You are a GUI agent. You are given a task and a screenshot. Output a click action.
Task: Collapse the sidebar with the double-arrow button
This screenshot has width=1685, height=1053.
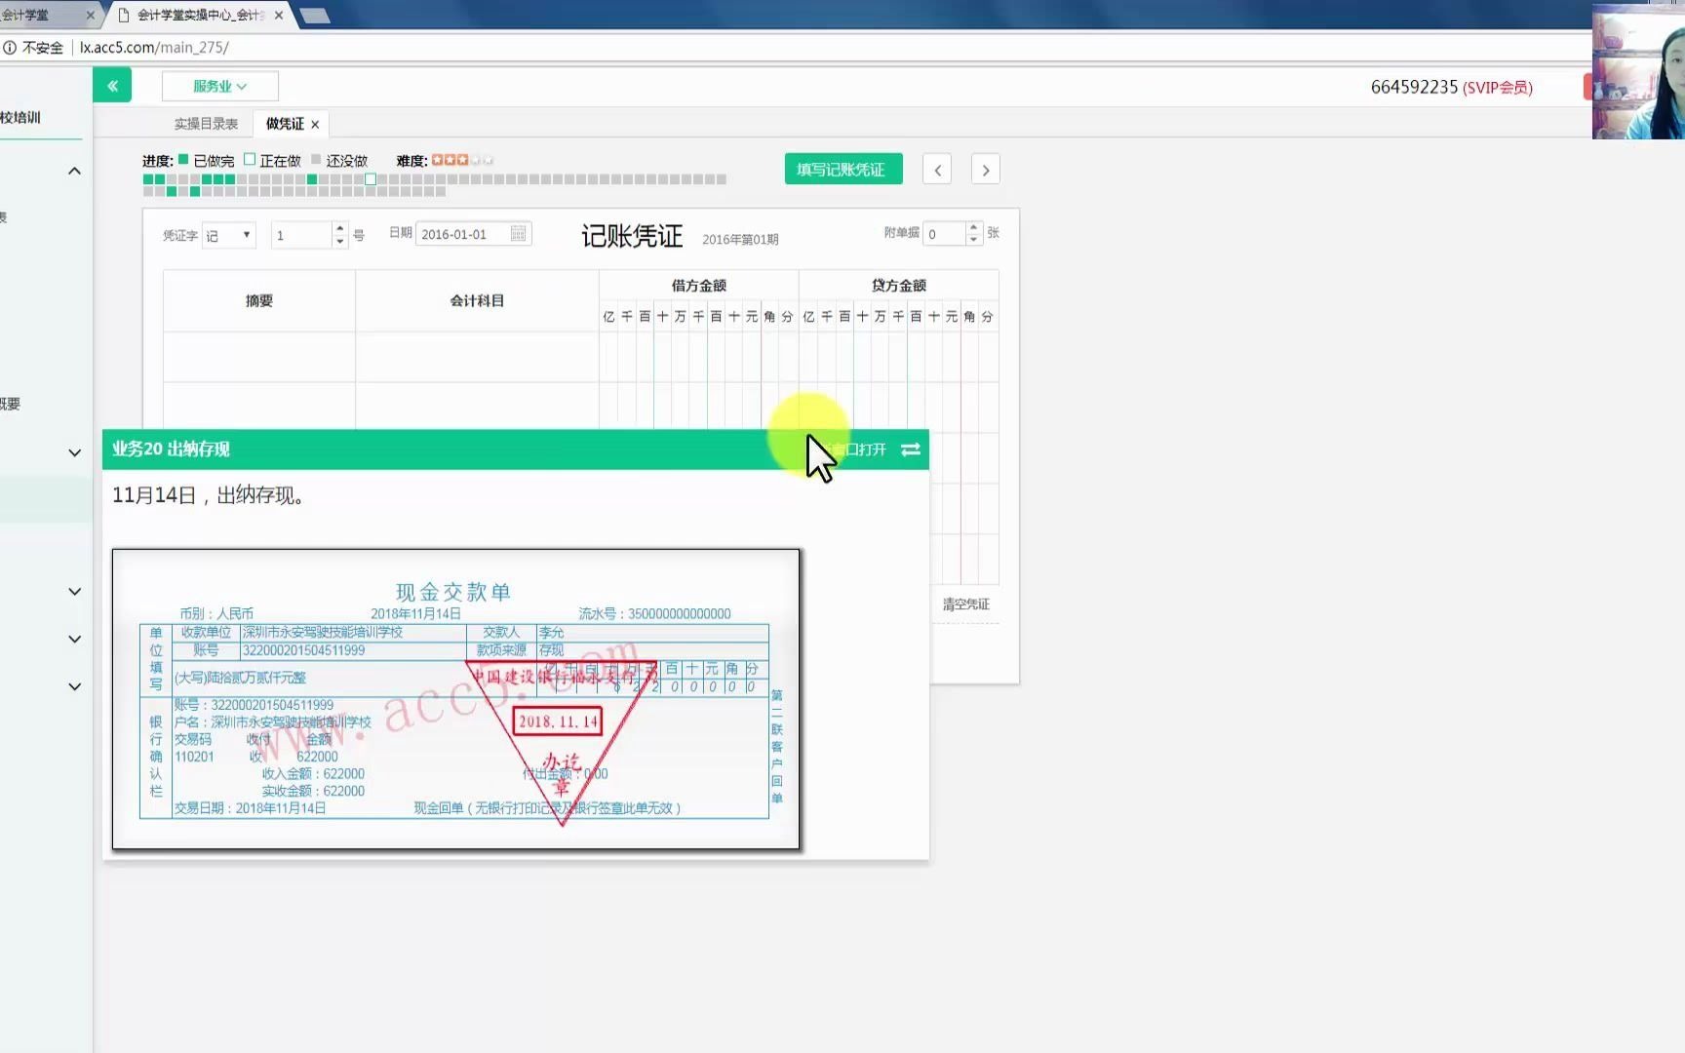point(112,86)
